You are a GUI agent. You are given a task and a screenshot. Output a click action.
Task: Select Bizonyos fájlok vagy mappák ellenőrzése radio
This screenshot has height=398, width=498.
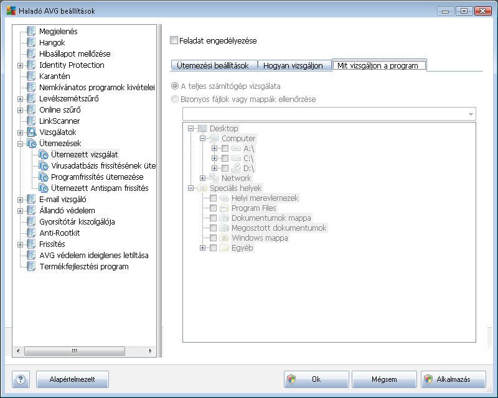[x=175, y=99]
